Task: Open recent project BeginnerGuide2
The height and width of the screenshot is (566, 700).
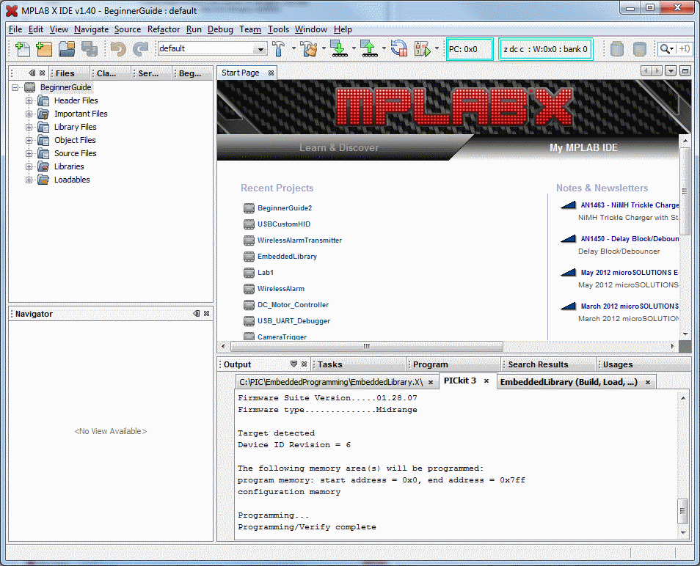Action: tap(285, 207)
